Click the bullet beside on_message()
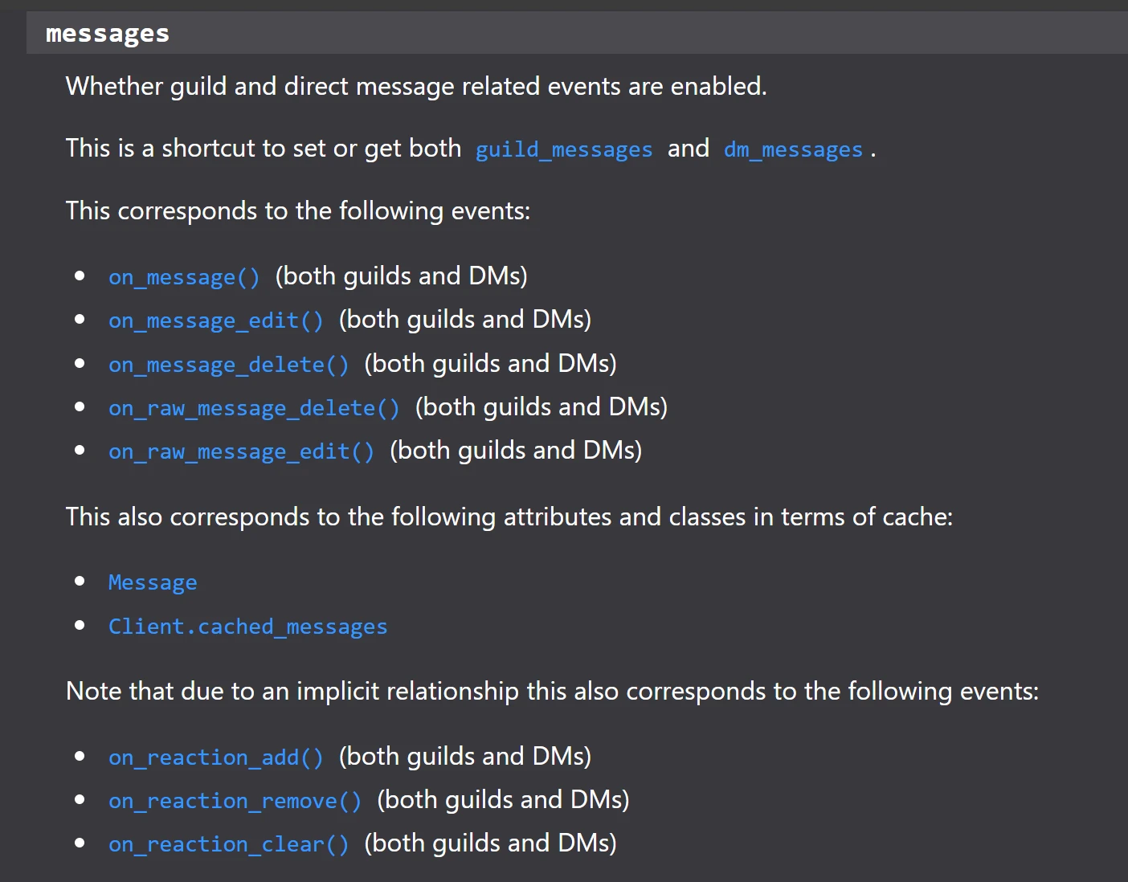 [x=80, y=276]
